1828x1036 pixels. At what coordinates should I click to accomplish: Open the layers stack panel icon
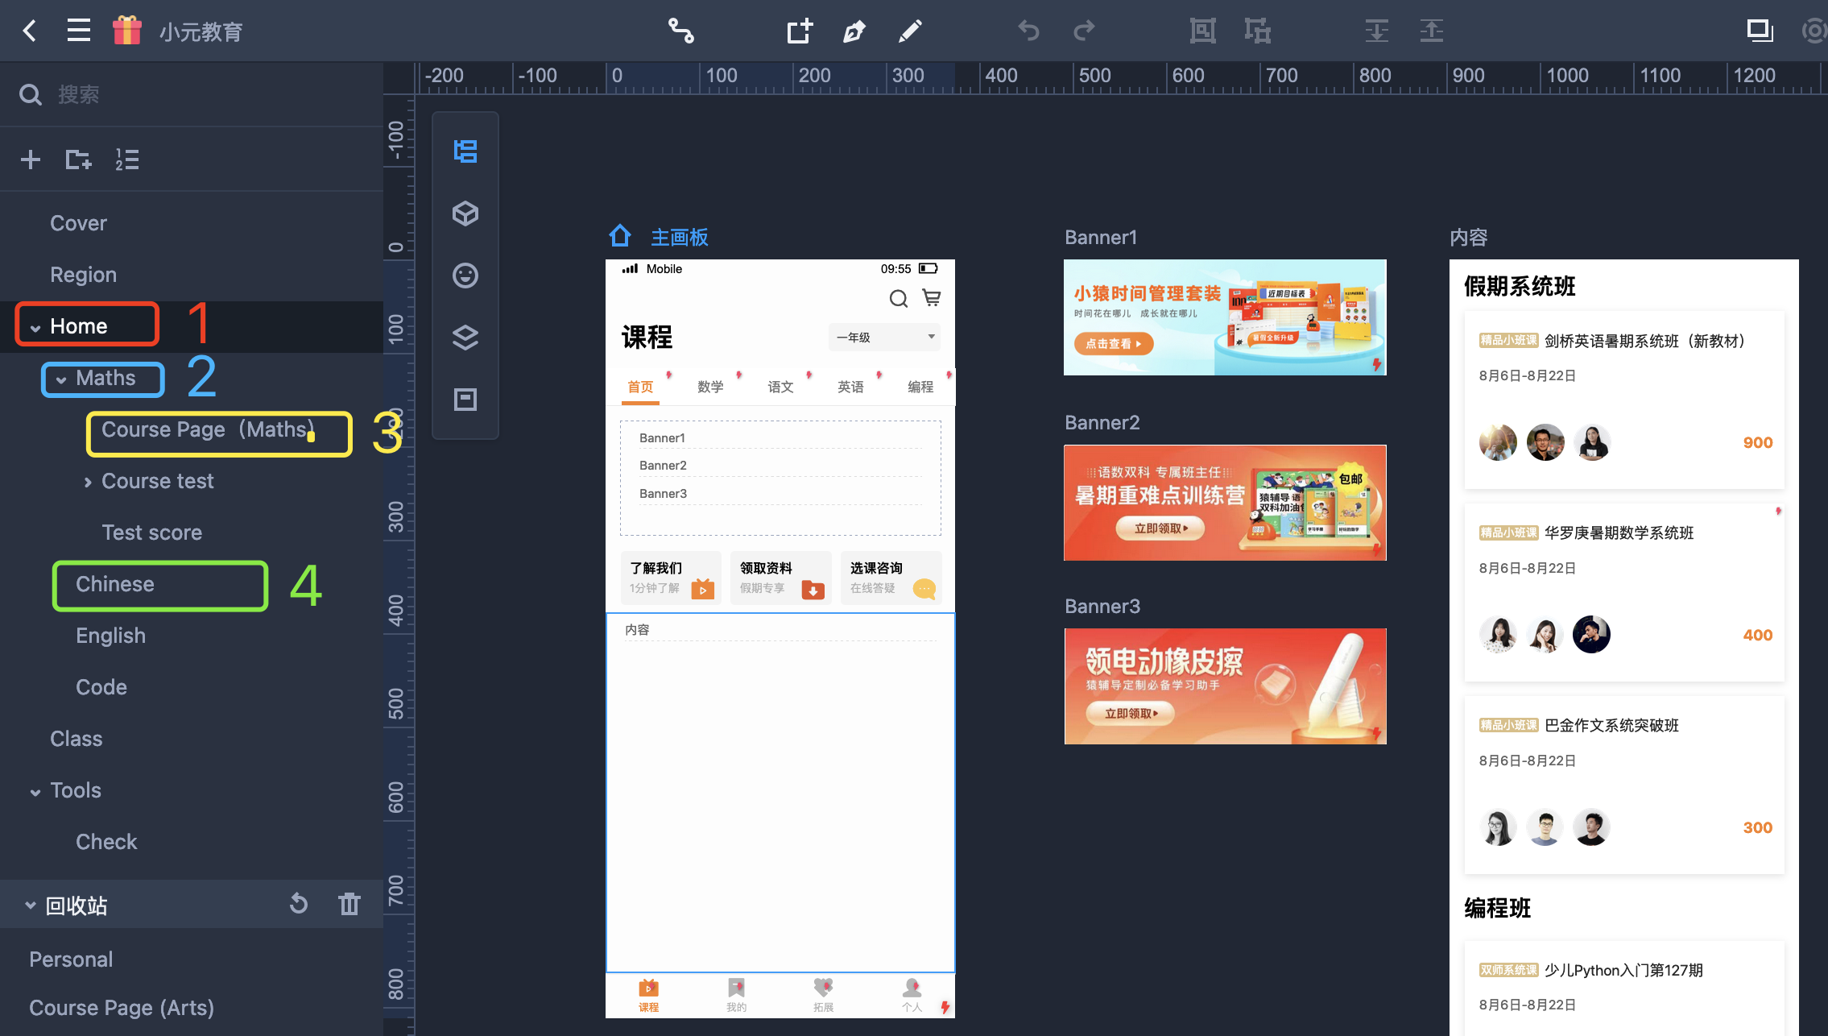465,338
